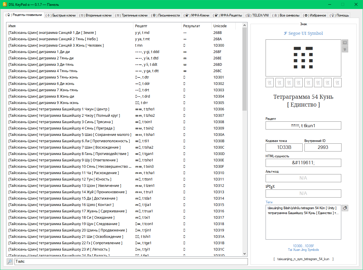
Task: Click the DSL KeyPad app icon in title bar
Action: click(5, 4)
